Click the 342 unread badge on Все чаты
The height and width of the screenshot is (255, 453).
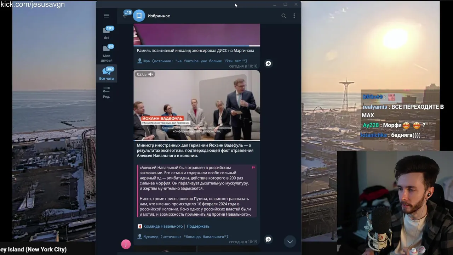click(110, 69)
